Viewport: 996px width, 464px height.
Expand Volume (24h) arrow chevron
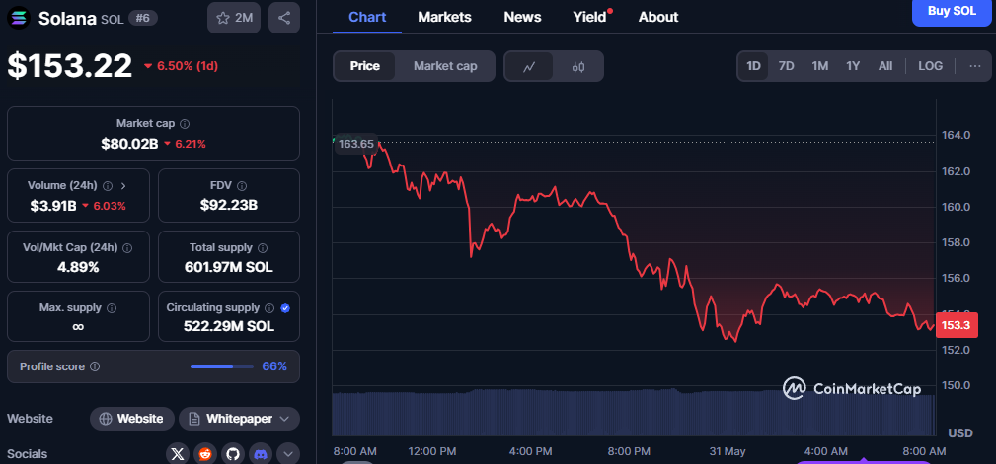pyautogui.click(x=123, y=186)
